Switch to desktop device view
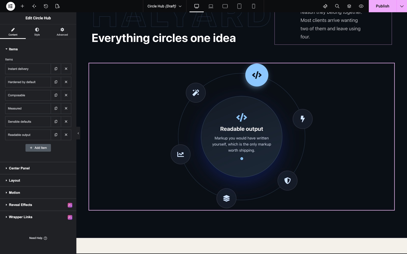This screenshot has height=254, width=407. (x=197, y=6)
